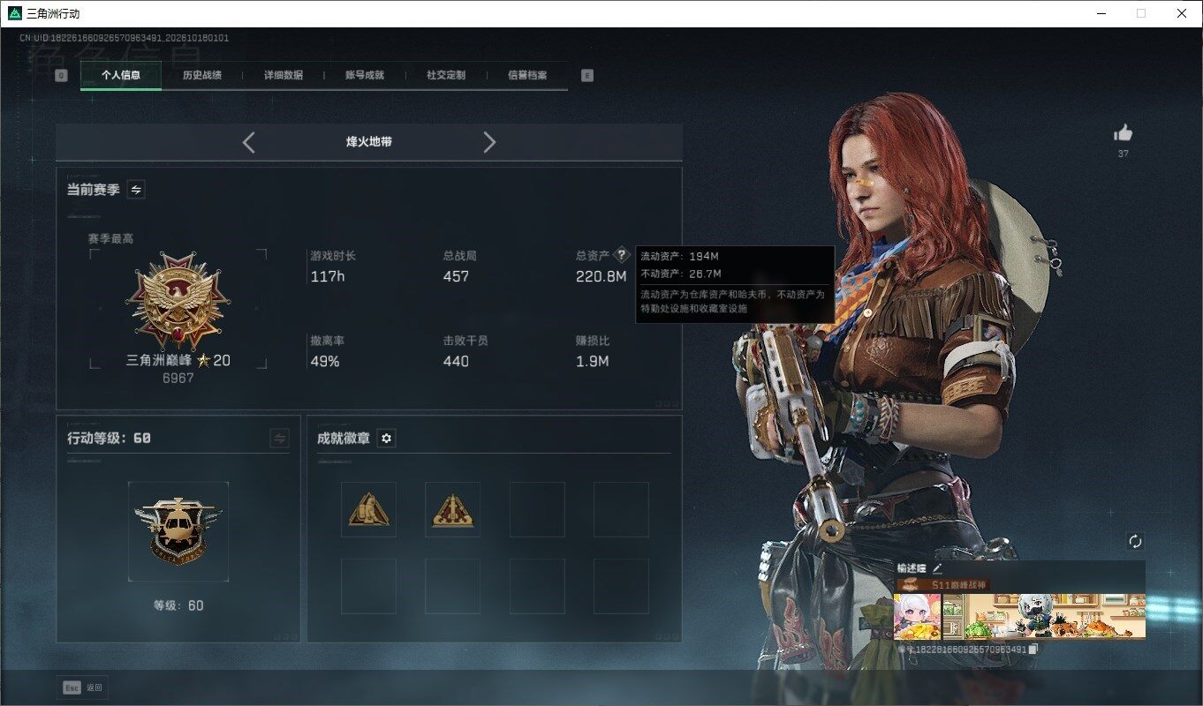Click the player avatar thumbnail
Image resolution: width=1203 pixels, height=706 pixels.
coord(918,616)
